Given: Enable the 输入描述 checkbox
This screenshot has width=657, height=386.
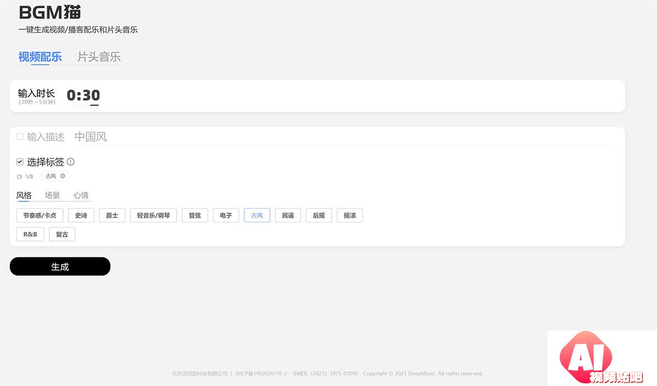Looking at the screenshot, I should coord(20,136).
